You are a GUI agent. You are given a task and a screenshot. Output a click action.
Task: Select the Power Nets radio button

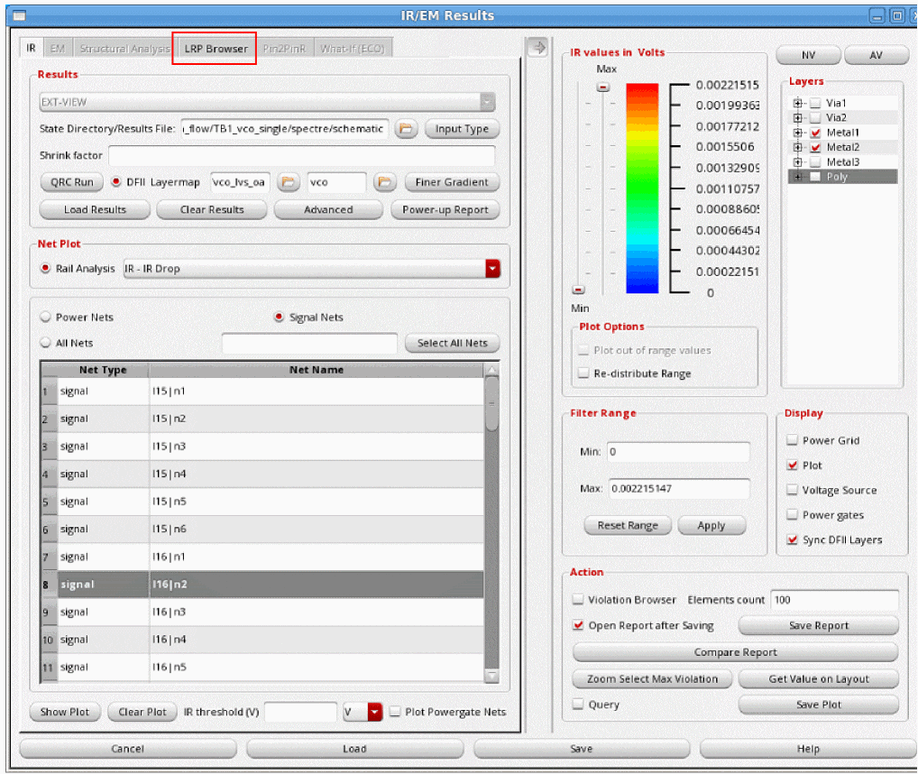pos(45,318)
